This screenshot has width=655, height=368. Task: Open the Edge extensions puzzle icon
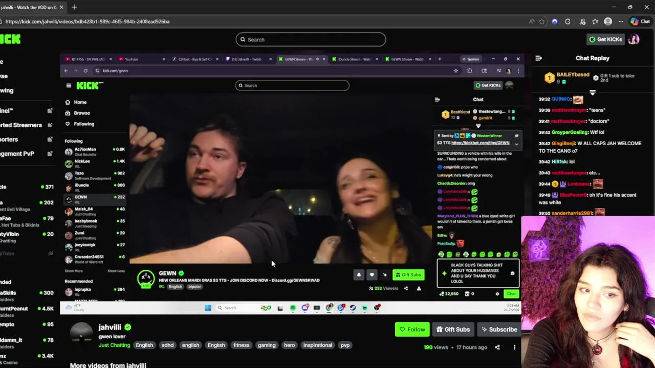click(568, 21)
